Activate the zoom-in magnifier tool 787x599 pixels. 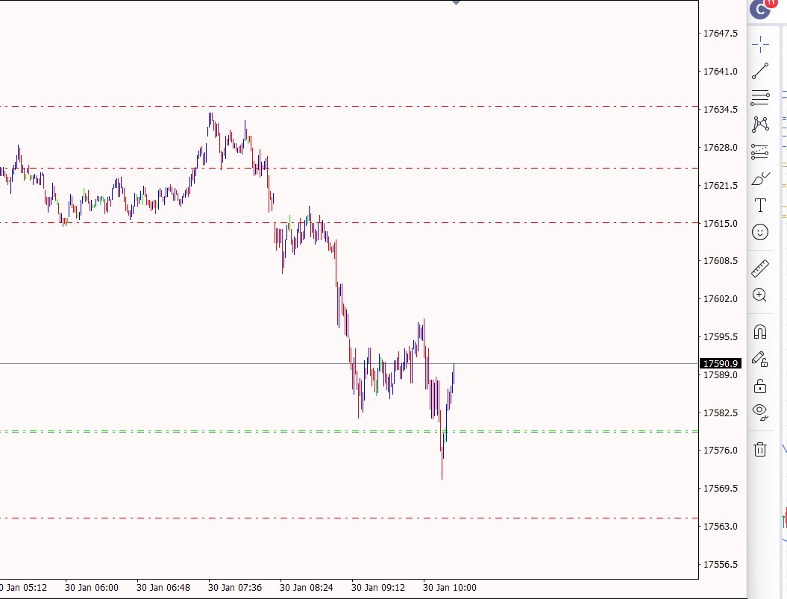coord(760,295)
